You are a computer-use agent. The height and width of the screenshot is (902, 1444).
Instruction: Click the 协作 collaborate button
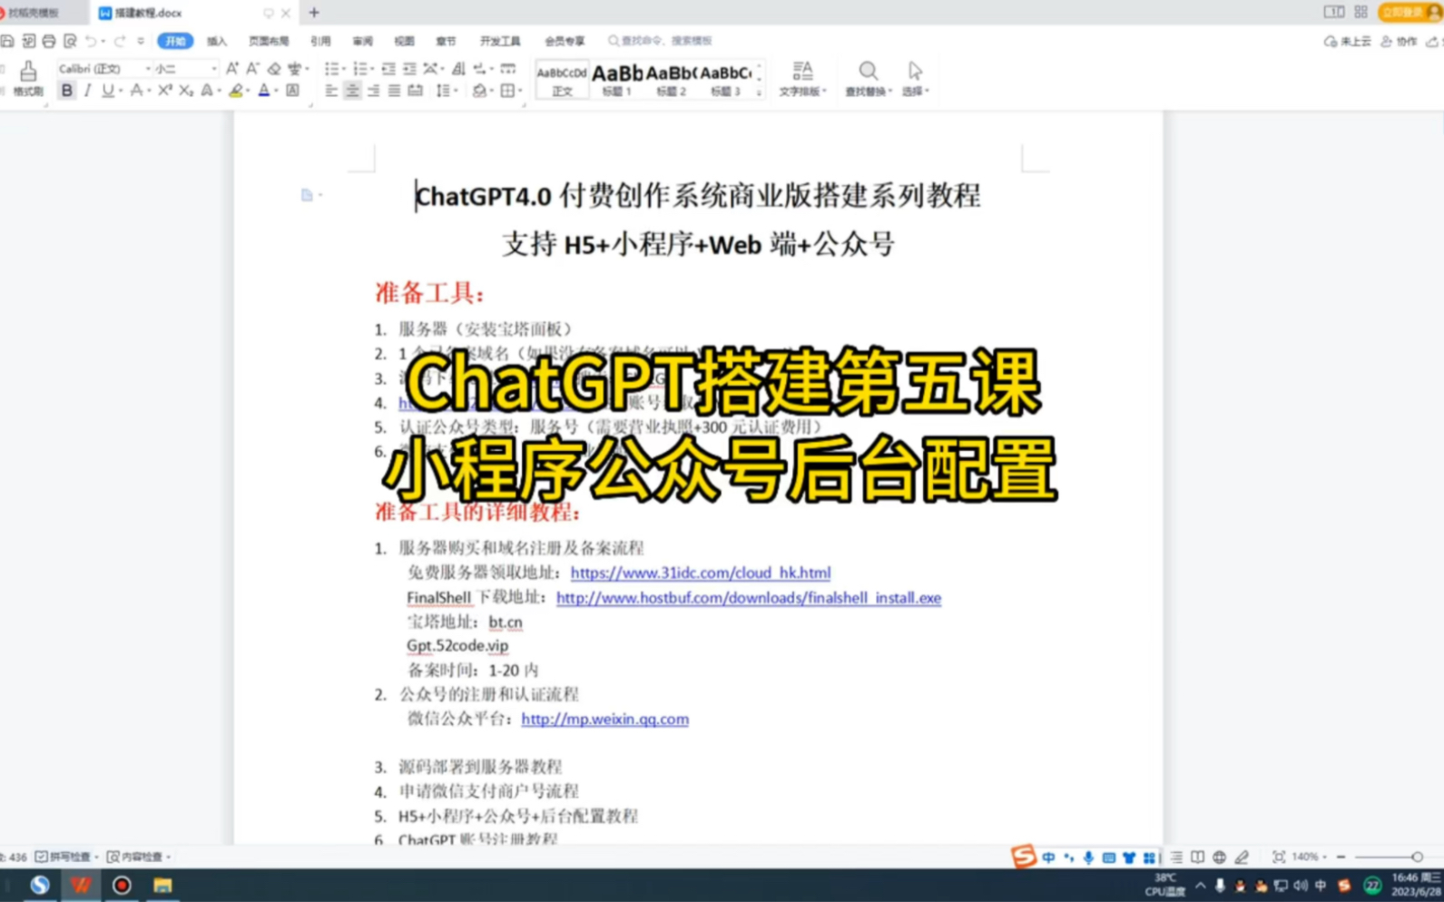tap(1399, 41)
